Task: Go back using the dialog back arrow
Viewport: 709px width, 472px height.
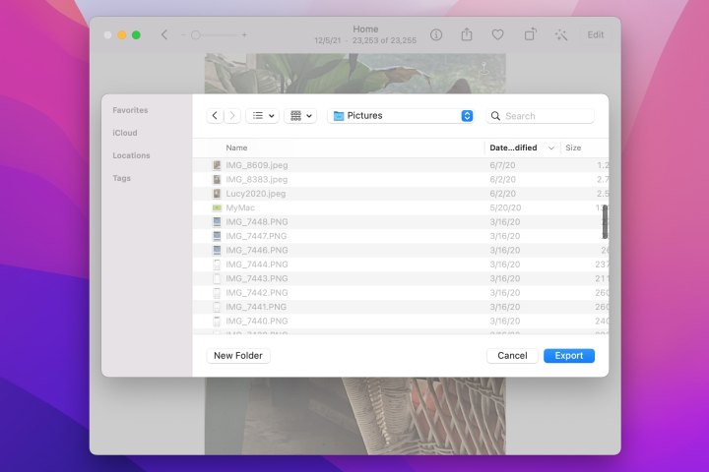Action: coord(216,116)
